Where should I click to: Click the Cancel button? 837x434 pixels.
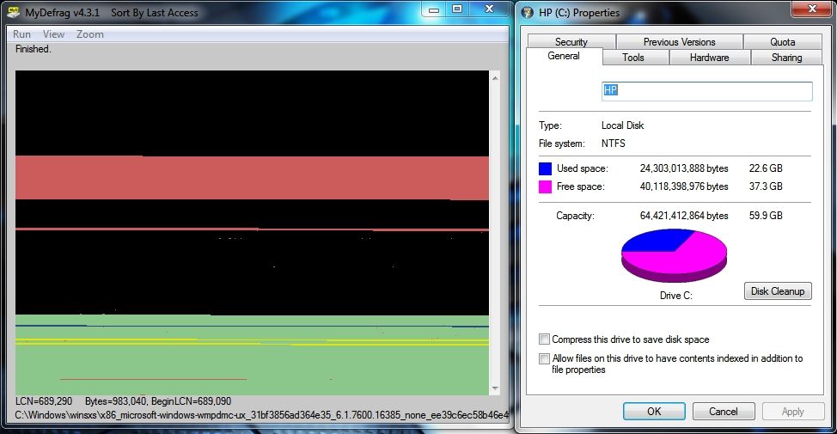tap(724, 411)
